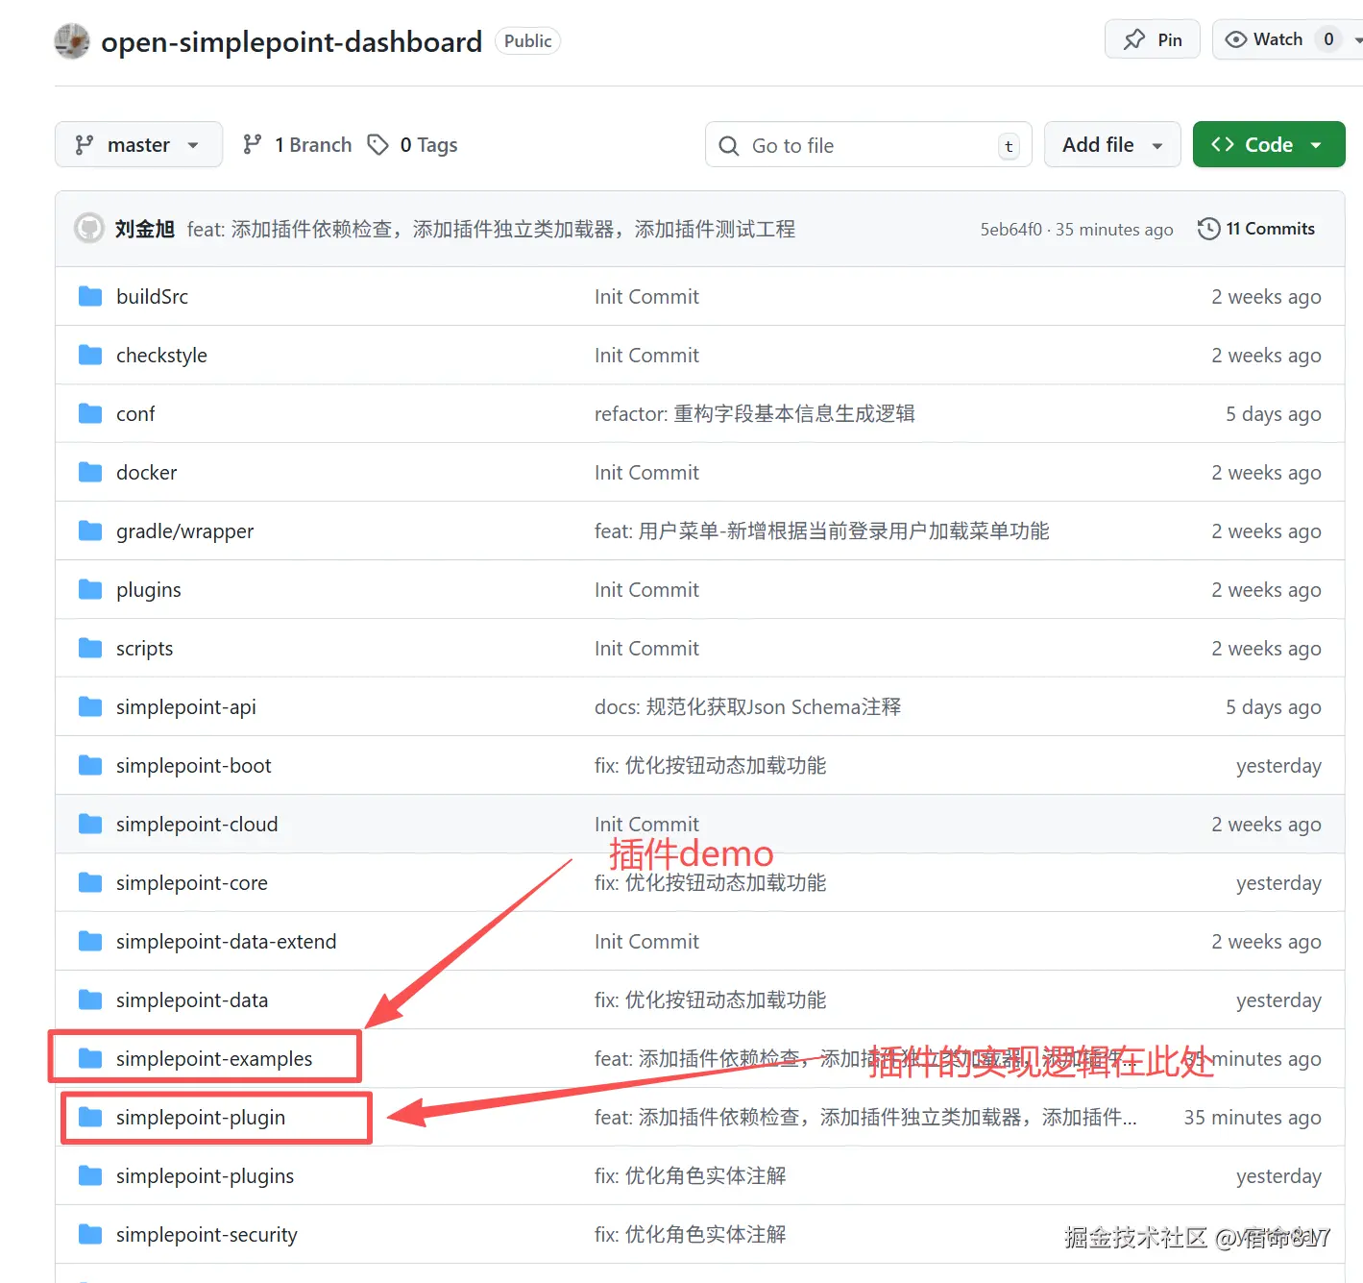Click the simplepoint-security folder icon
Screen dimensions: 1363x1283
point(90,1234)
